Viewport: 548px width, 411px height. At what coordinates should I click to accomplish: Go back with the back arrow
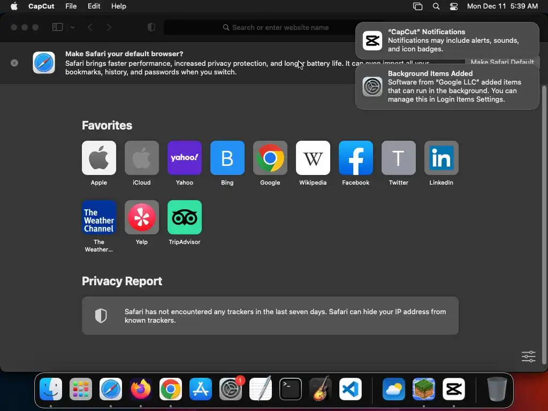coord(90,27)
